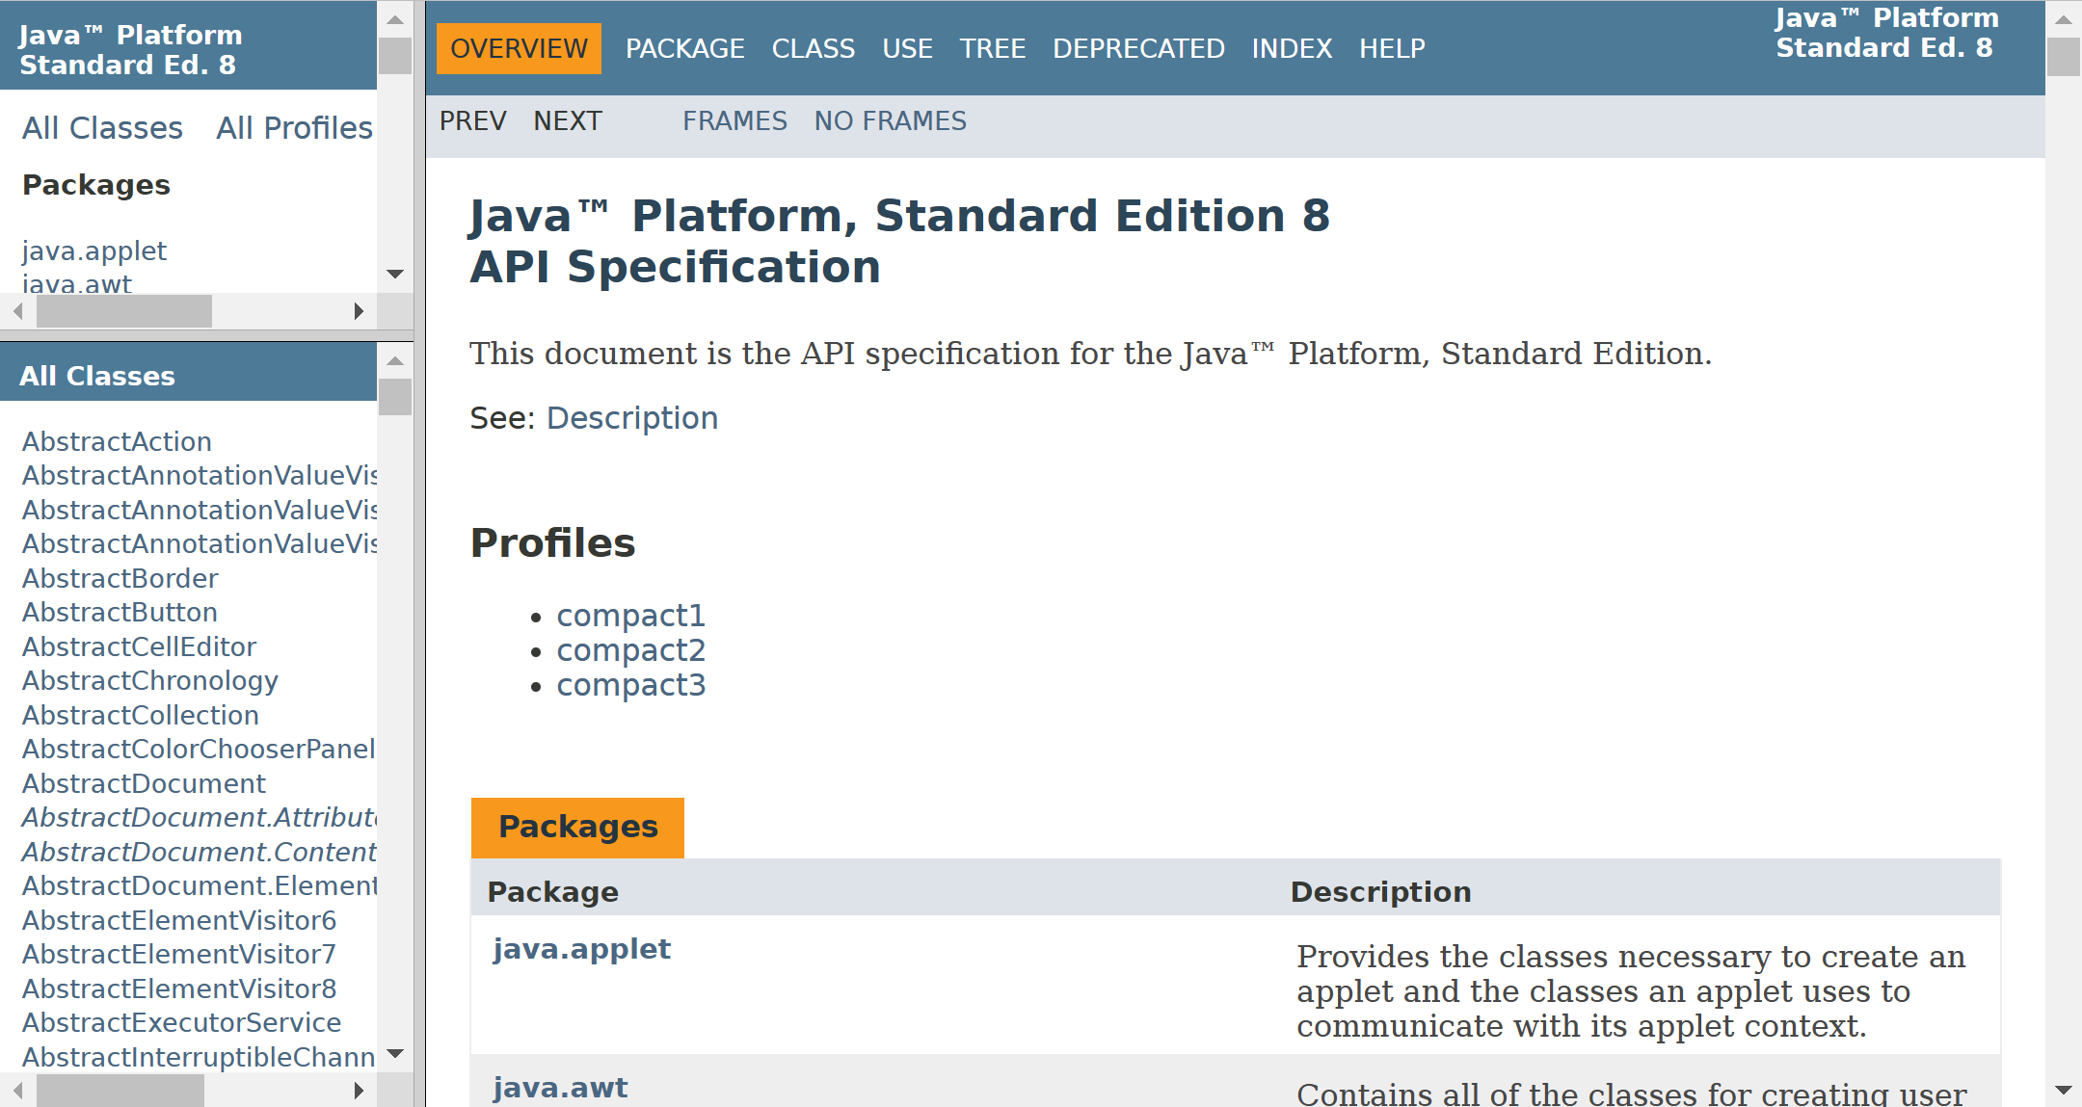Click All Classes frame right scroll arrow
2082x1107 pixels.
[359, 1091]
